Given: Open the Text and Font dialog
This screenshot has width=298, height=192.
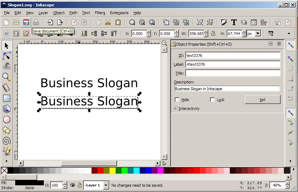Looking at the screenshot, I should point(234,22).
